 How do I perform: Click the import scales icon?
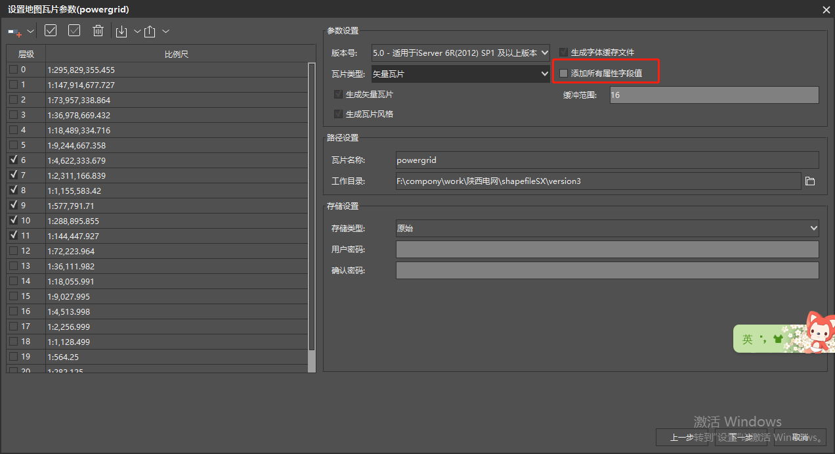[x=121, y=31]
